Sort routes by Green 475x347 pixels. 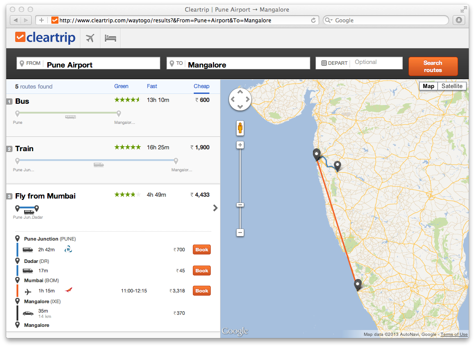pyautogui.click(x=121, y=86)
